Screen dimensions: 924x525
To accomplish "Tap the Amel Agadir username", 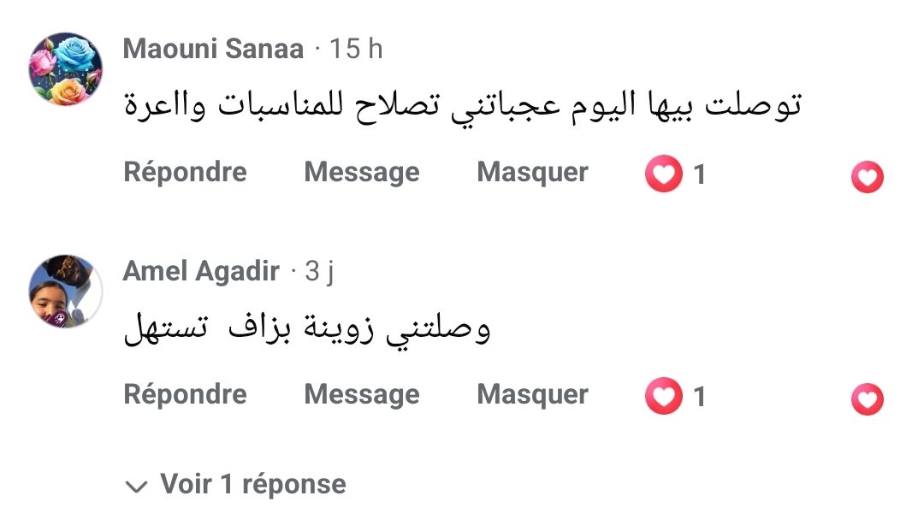I will (x=201, y=271).
